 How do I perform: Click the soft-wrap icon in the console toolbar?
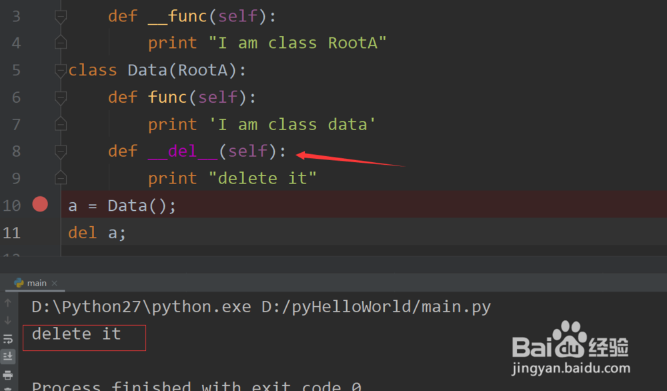click(x=8, y=338)
